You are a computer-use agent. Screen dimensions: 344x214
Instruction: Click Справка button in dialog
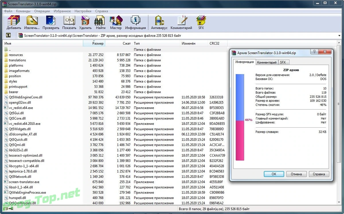click(319, 174)
